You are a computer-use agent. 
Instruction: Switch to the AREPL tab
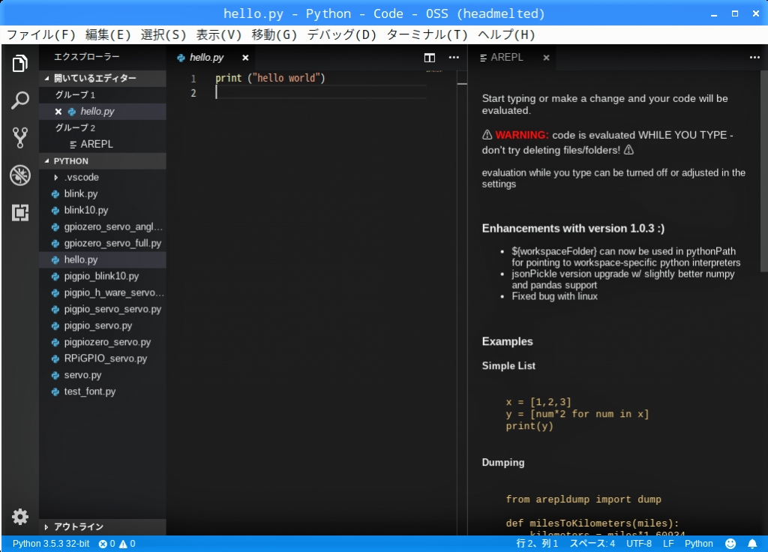click(x=507, y=58)
